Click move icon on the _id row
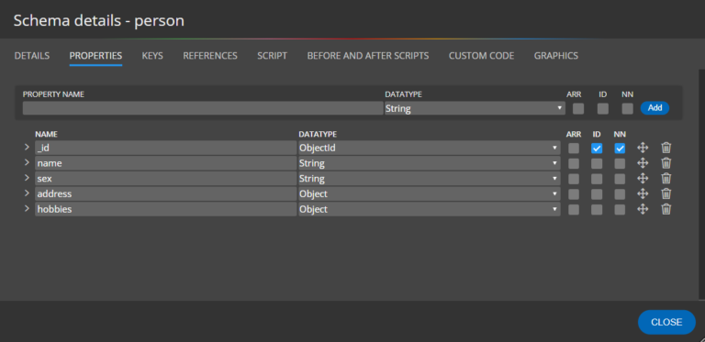This screenshot has height=342, width=705. coord(643,148)
